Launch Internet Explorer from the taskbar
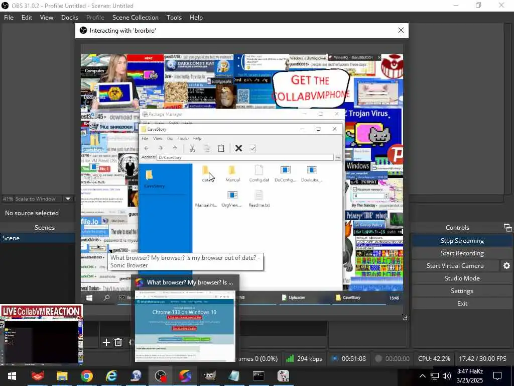The height and width of the screenshot is (386, 514). 111,376
